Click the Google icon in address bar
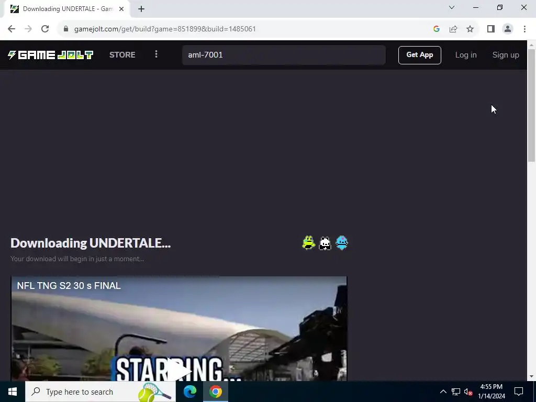This screenshot has width=536, height=402. tap(436, 29)
